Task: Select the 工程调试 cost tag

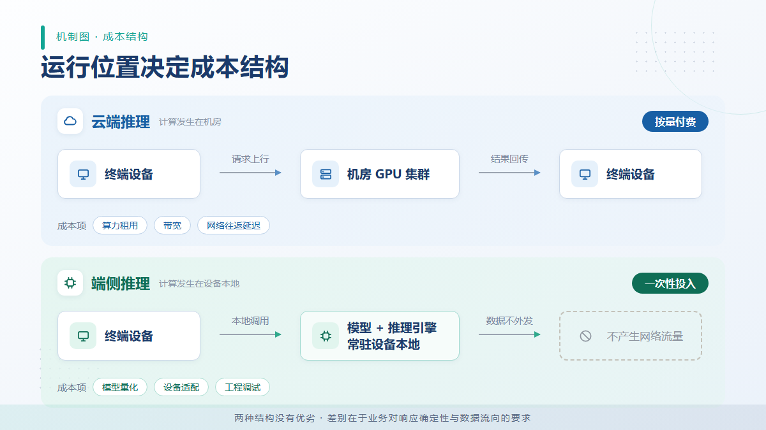Action: [x=243, y=387]
